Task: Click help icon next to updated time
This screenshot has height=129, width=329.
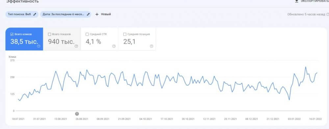Action: click(328, 14)
